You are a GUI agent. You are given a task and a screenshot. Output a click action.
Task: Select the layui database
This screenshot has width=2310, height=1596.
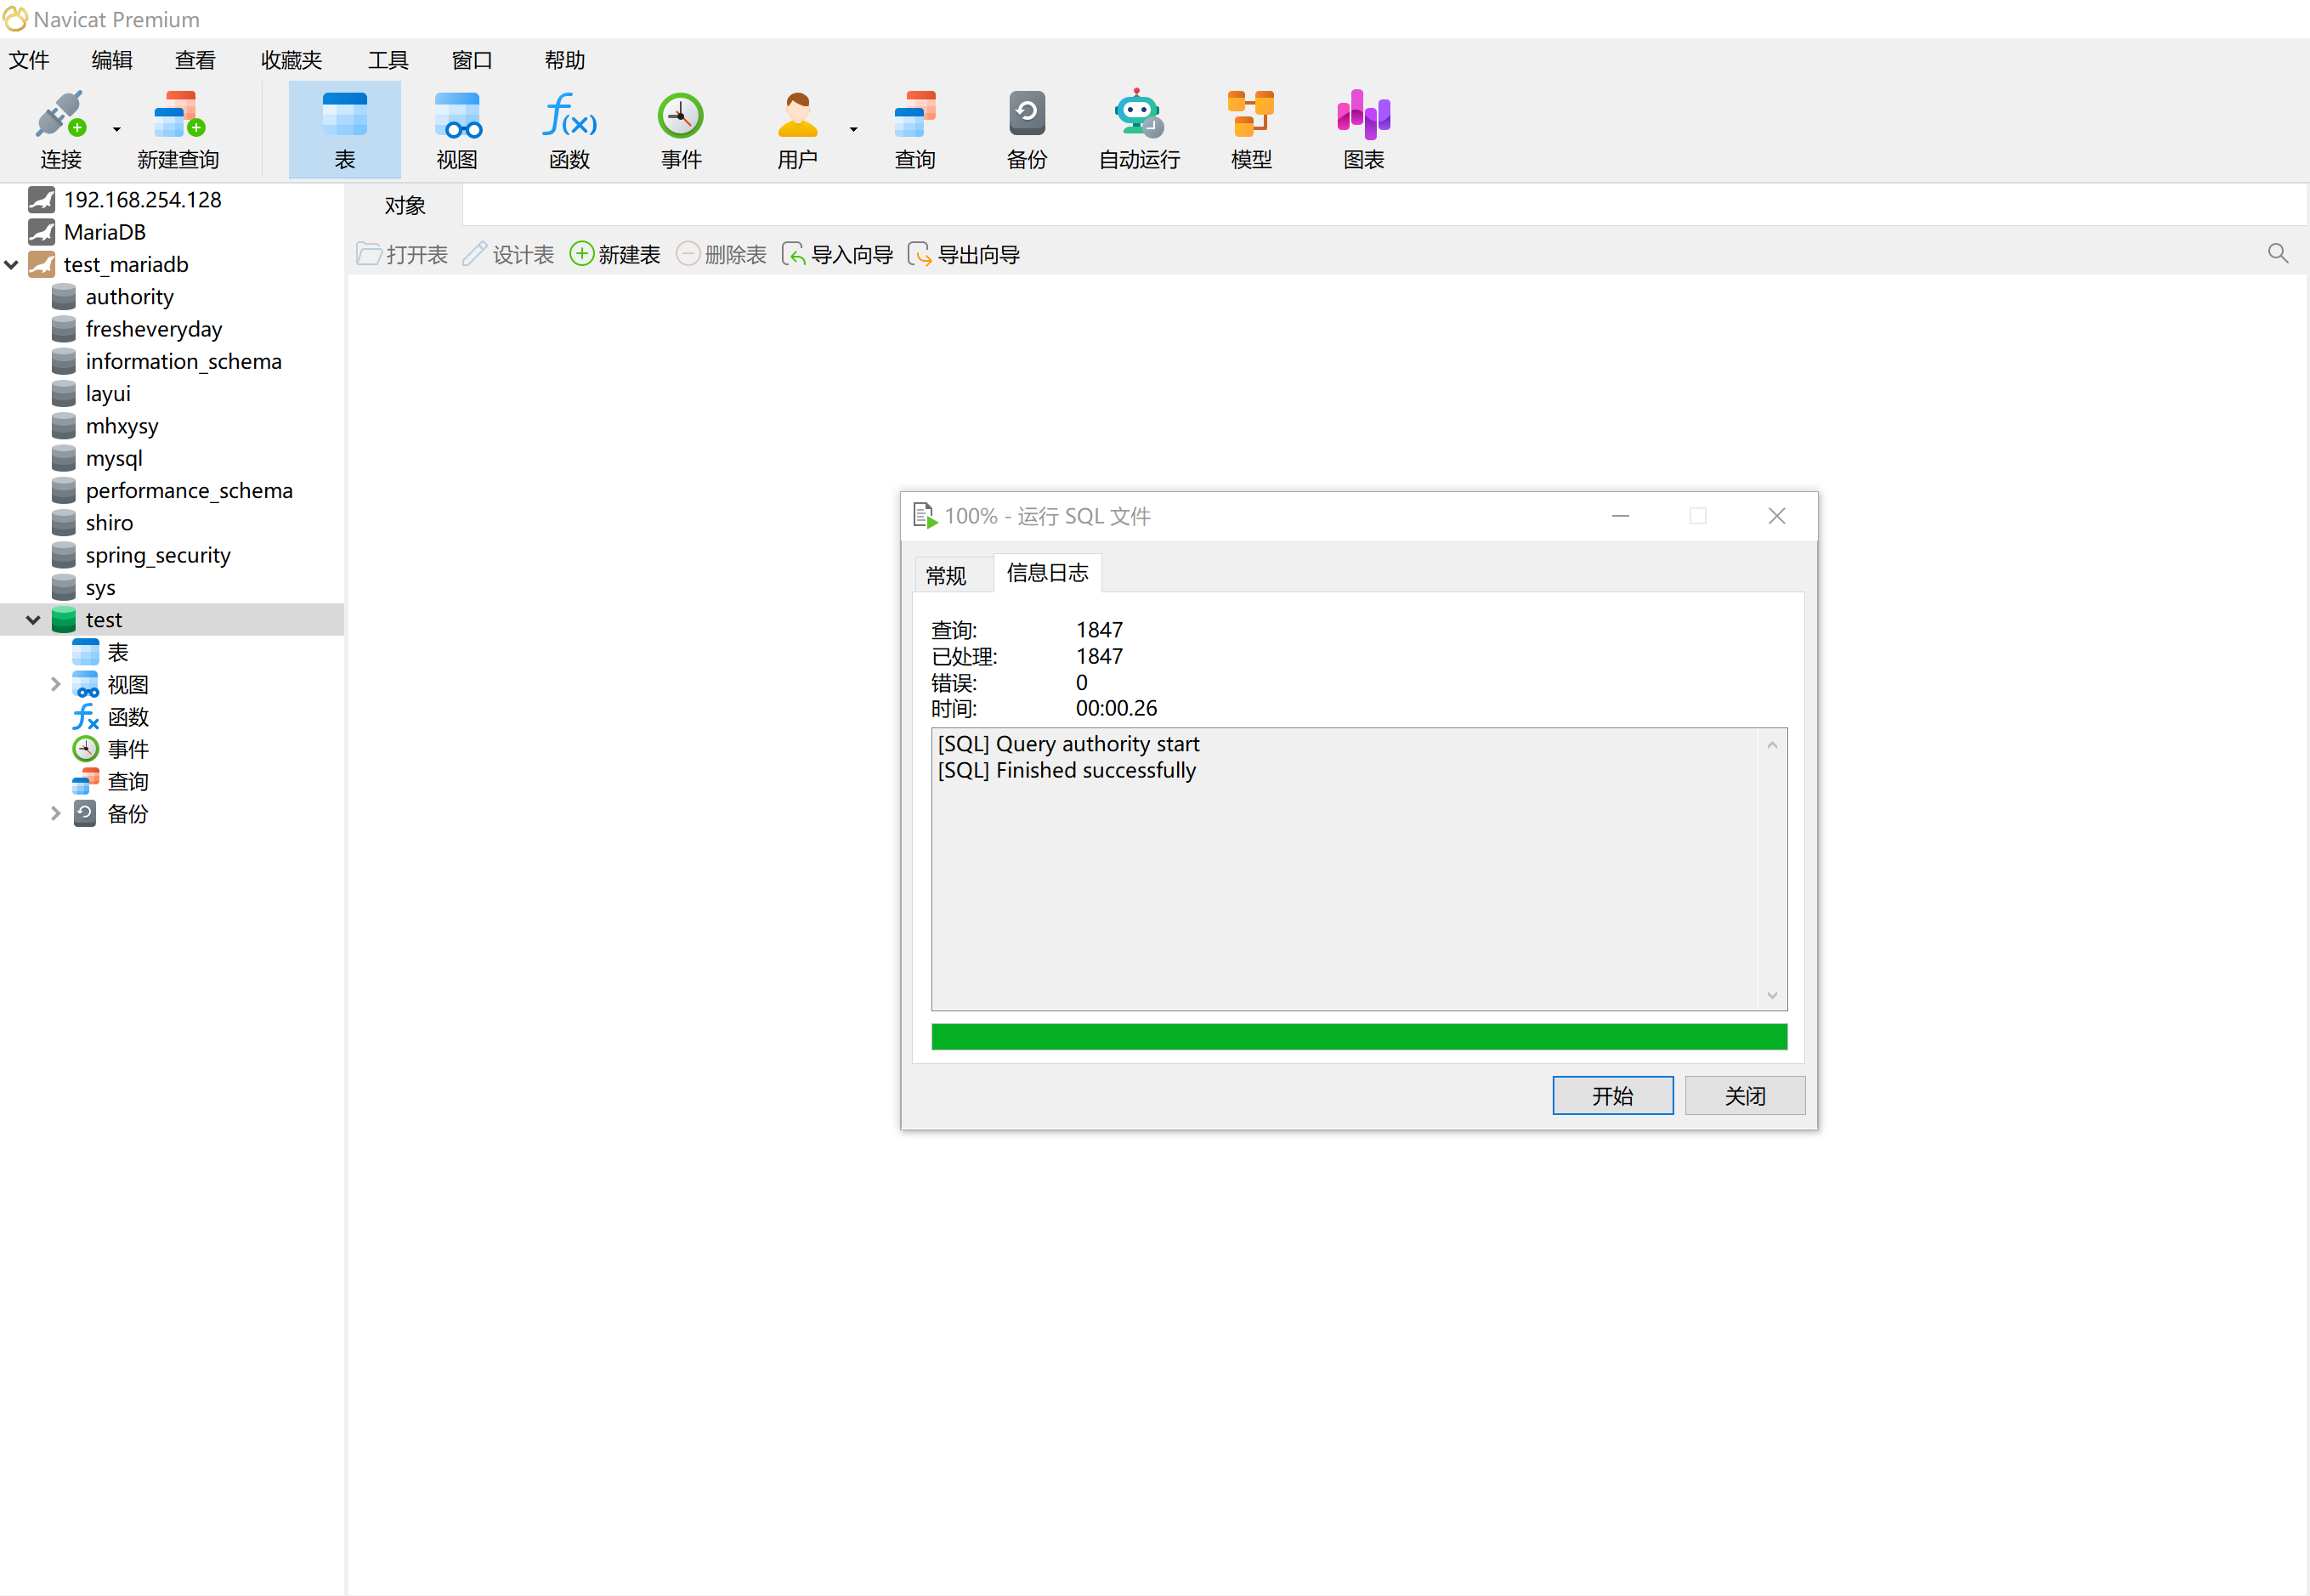(108, 394)
